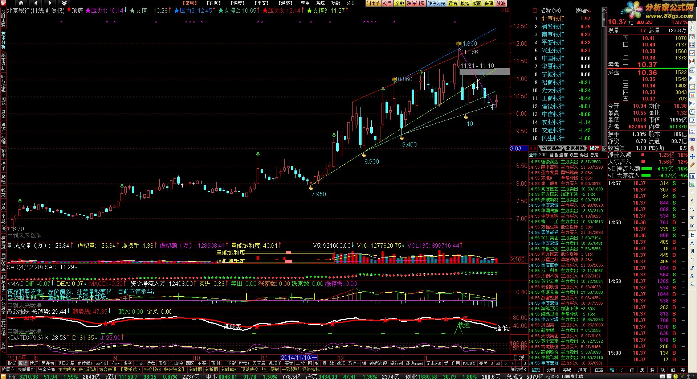Click the home icon in top toolbar
Image resolution: width=697 pixels, height=379 pixels.
click(21, 3)
